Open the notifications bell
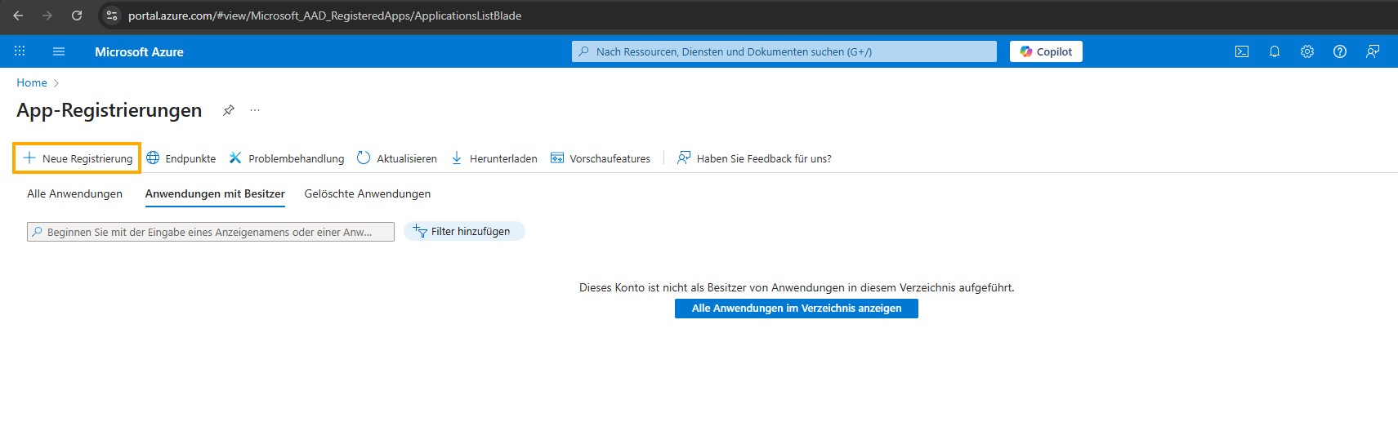The height and width of the screenshot is (422, 1398). 1275,51
